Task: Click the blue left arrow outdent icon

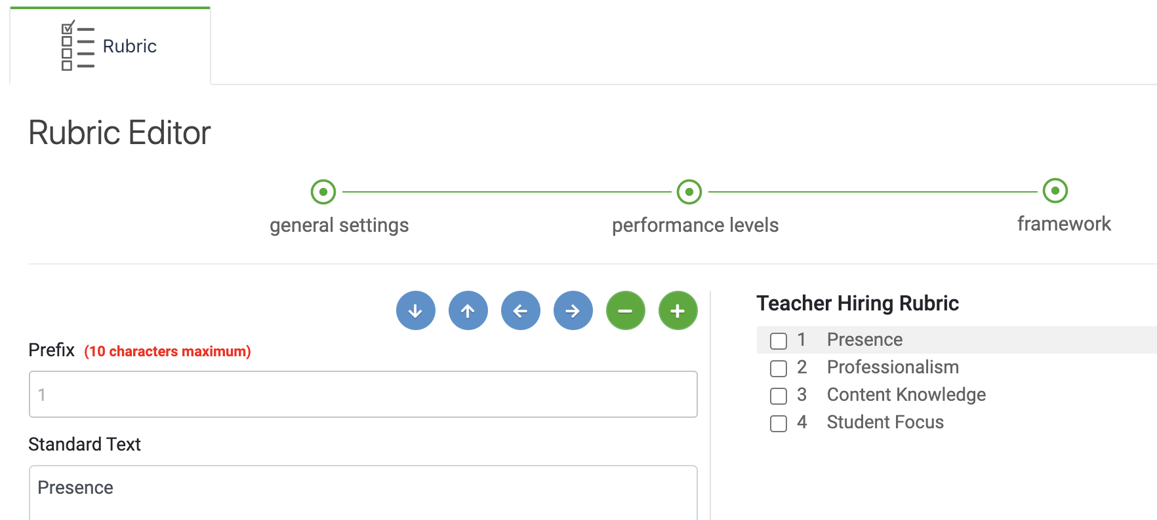Action: pyautogui.click(x=521, y=310)
